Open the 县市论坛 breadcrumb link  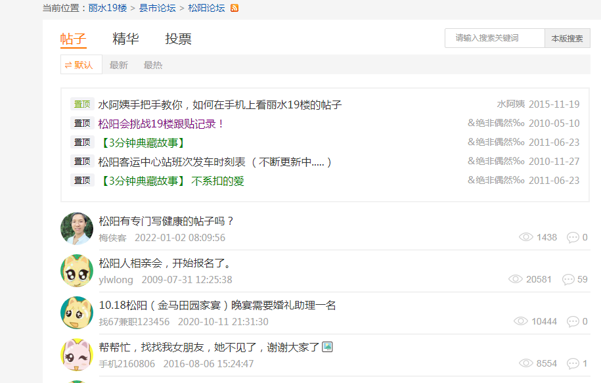pos(157,8)
